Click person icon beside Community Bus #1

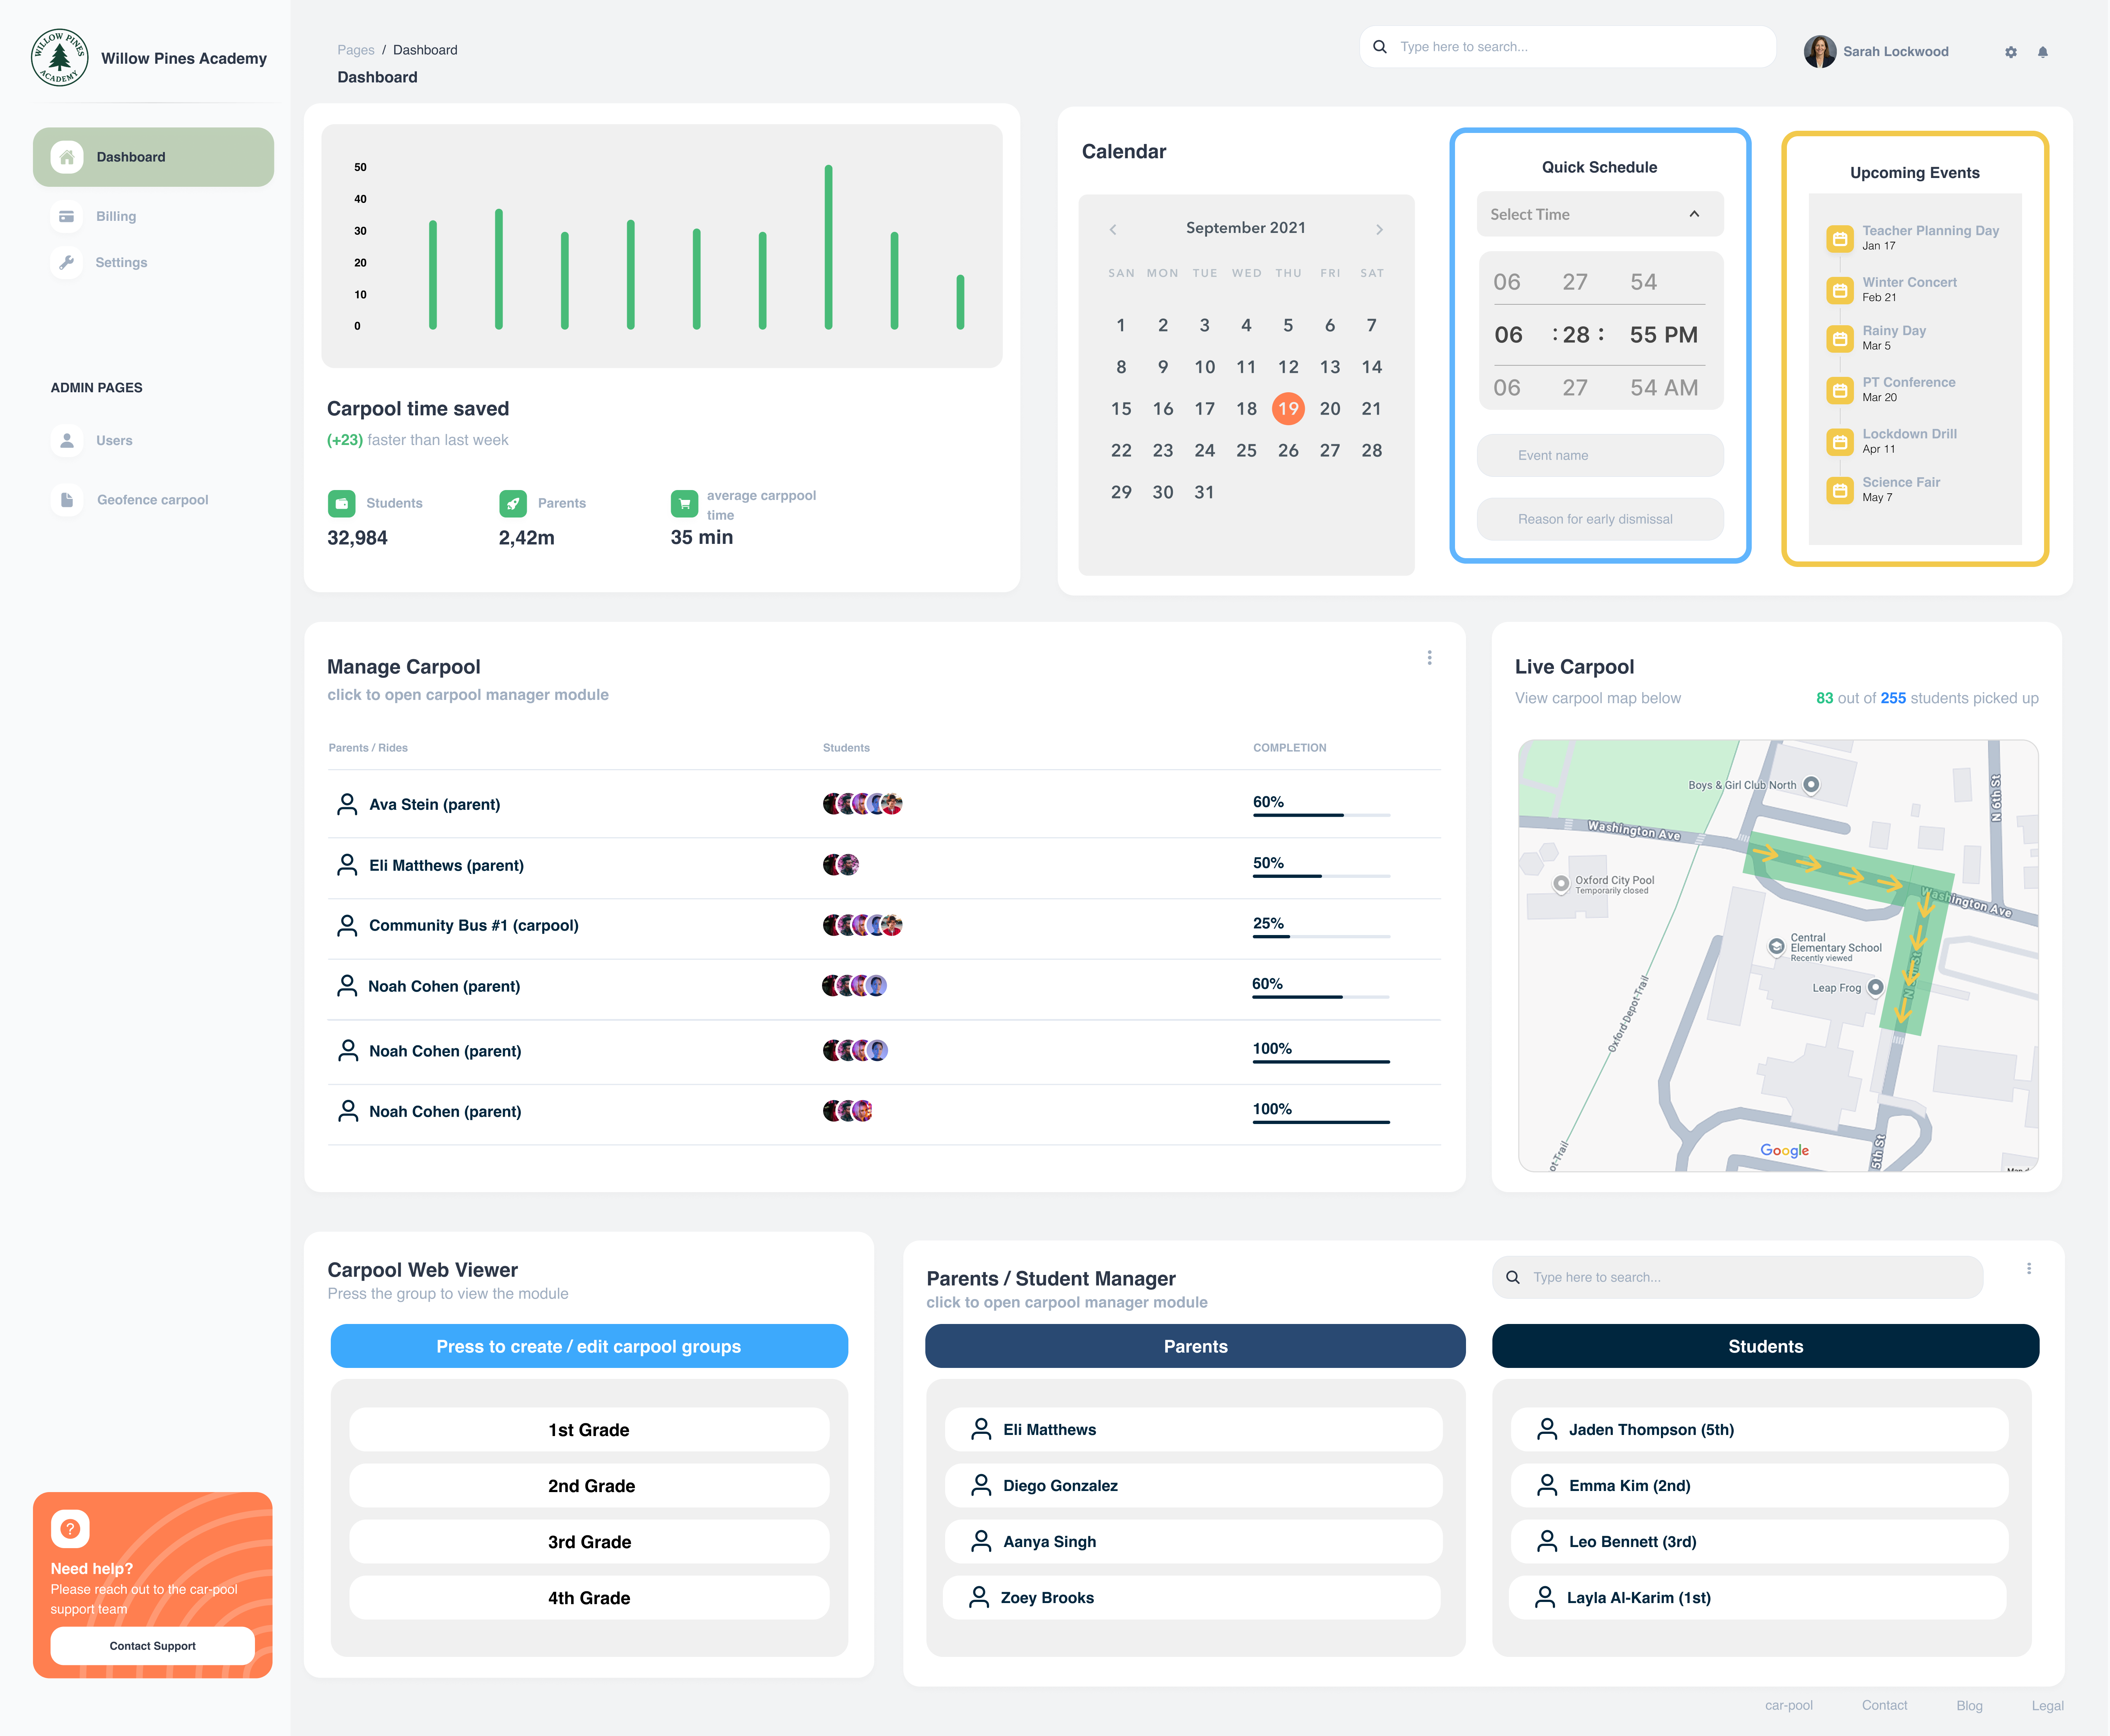click(347, 925)
